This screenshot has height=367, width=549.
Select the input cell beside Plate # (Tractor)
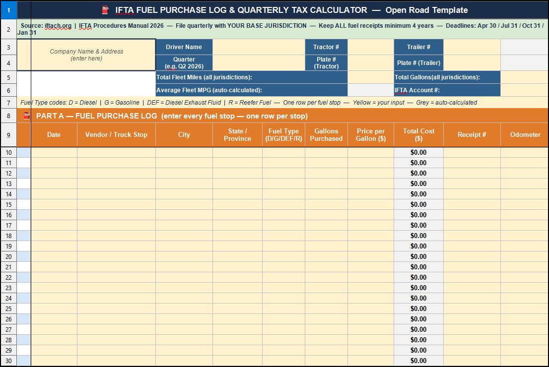coord(370,62)
